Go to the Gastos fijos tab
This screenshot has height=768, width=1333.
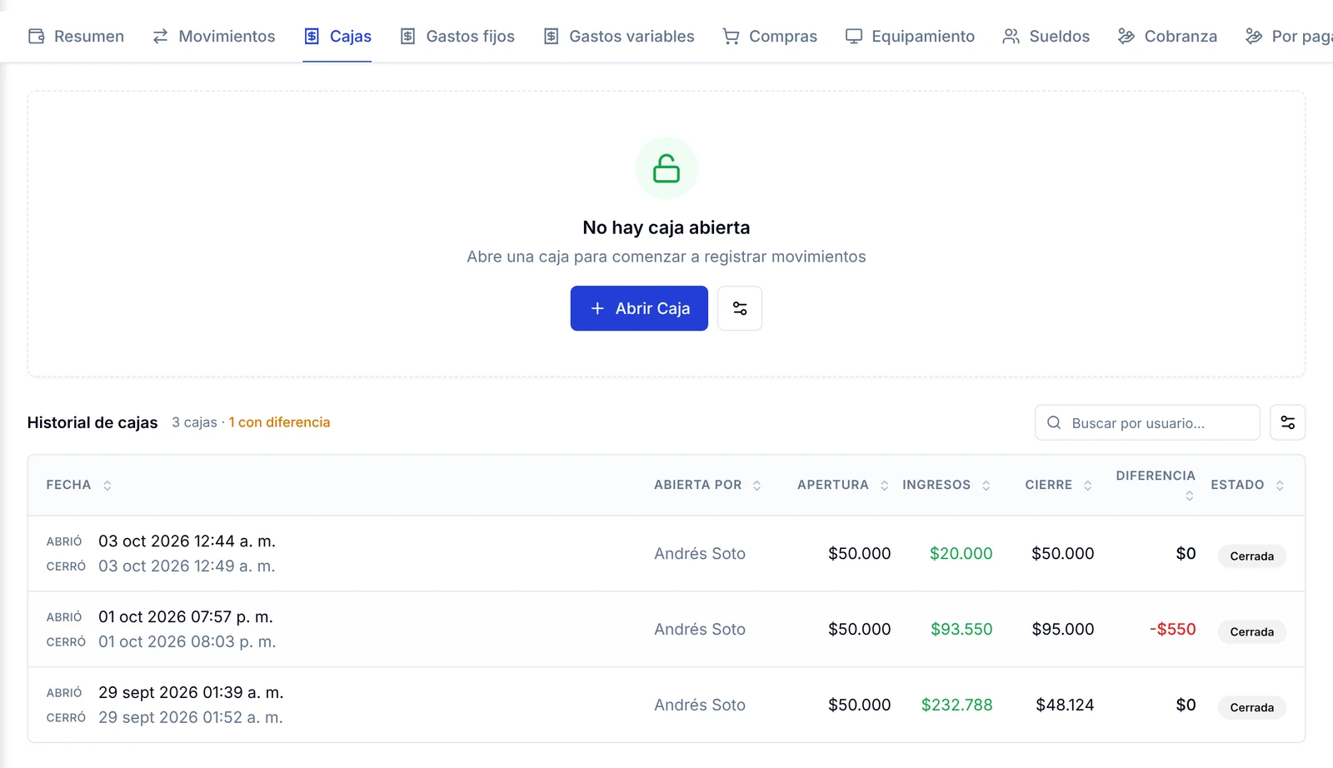pos(457,36)
